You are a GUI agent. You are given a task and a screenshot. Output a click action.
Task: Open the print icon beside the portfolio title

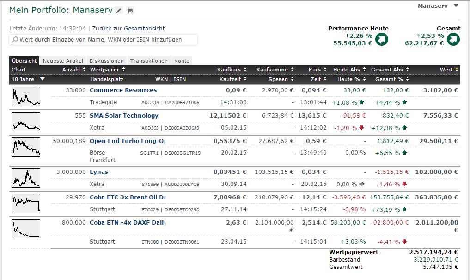click(131, 10)
